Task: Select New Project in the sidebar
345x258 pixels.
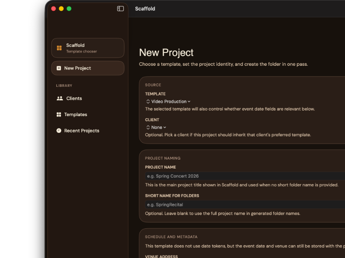Action: click(x=88, y=68)
